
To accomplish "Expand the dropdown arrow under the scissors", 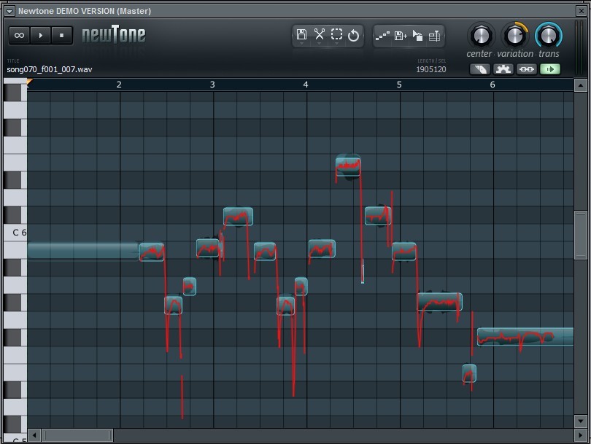I will coord(320,44).
